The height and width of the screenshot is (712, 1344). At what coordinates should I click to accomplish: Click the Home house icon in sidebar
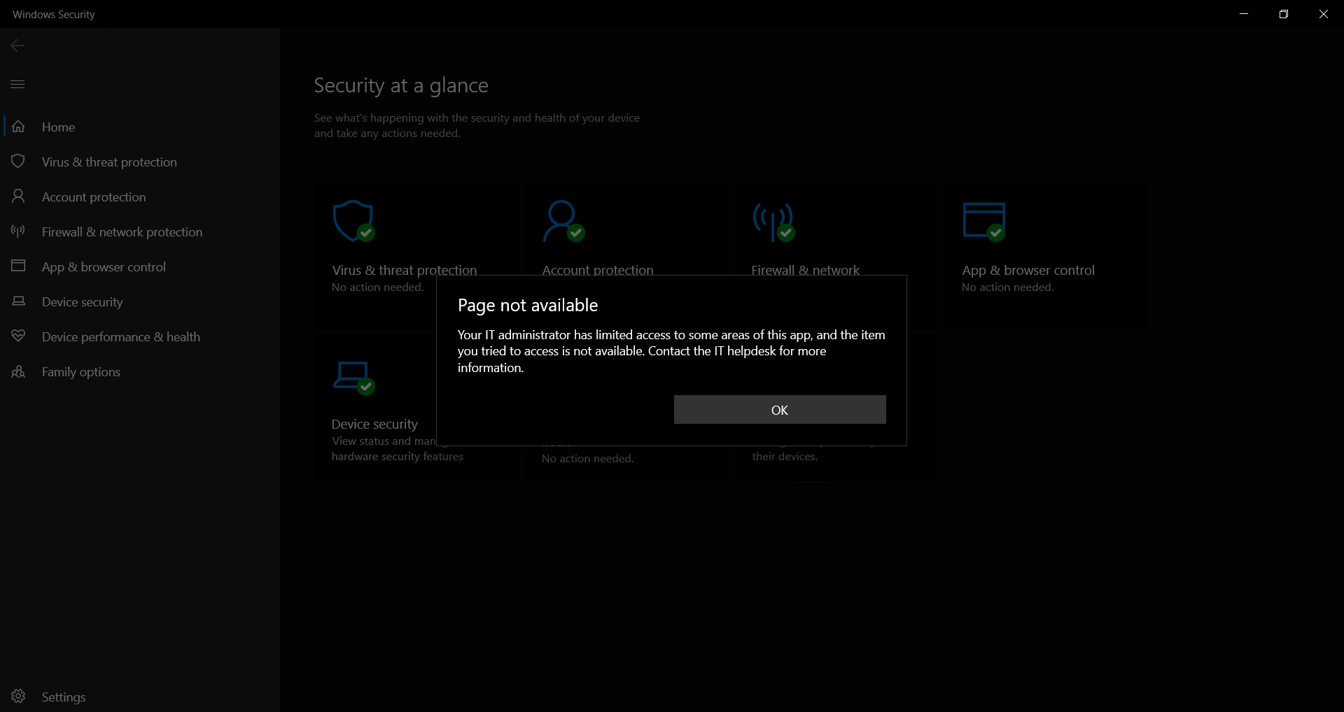point(18,127)
